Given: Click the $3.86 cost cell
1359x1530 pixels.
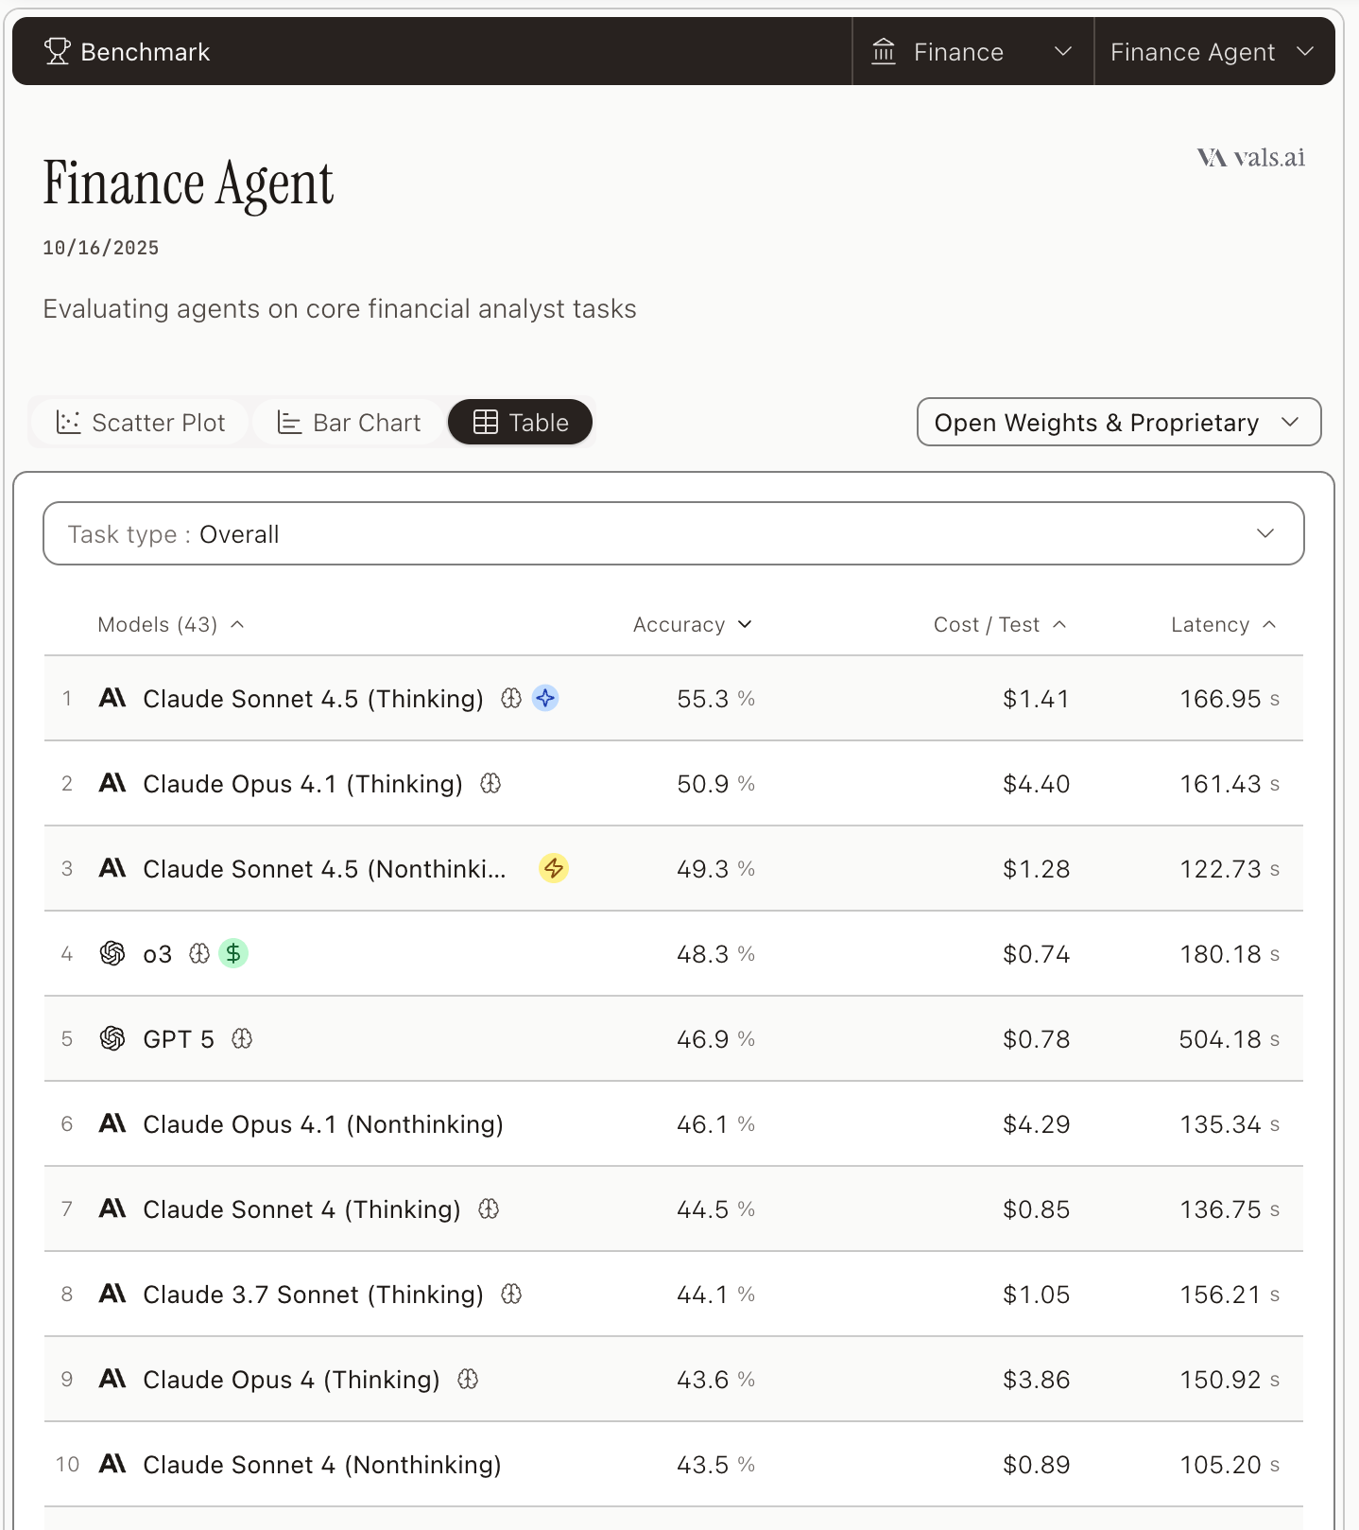Looking at the screenshot, I should point(1036,1380).
